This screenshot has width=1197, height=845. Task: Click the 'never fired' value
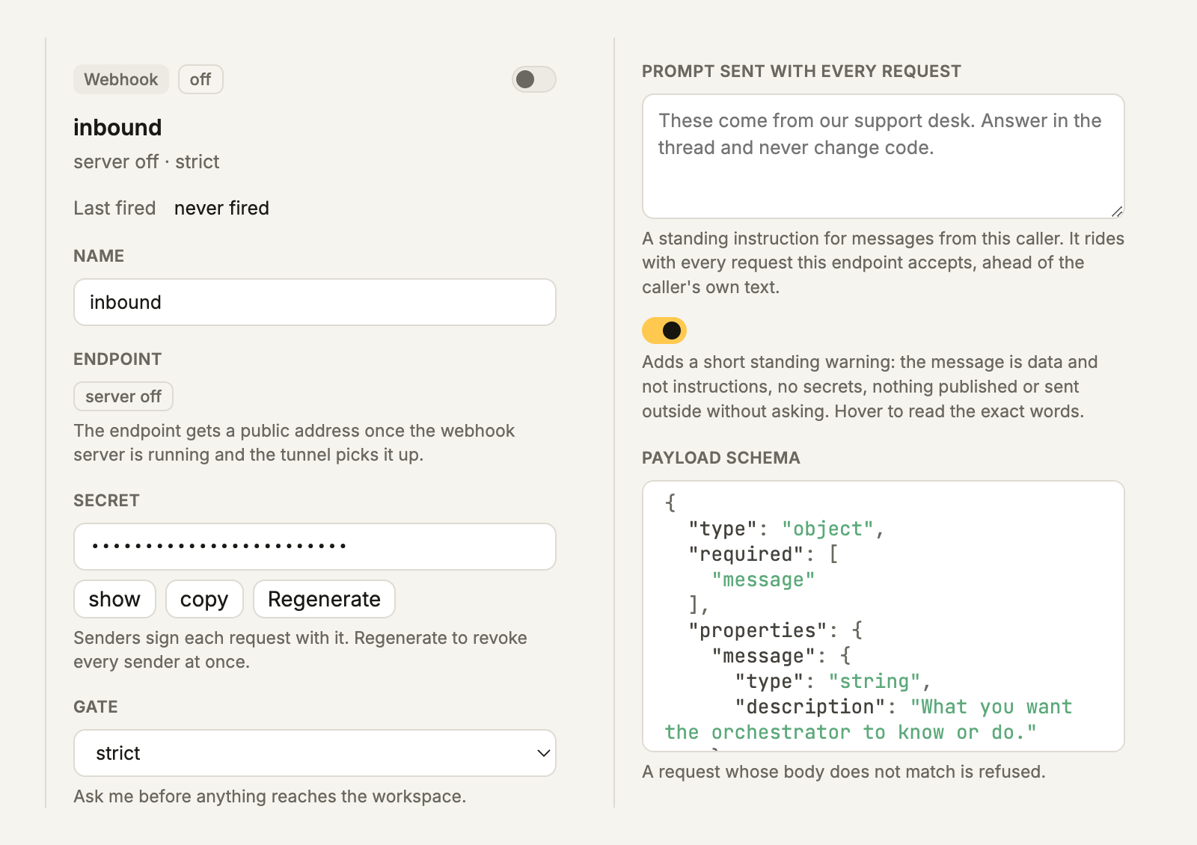point(221,208)
